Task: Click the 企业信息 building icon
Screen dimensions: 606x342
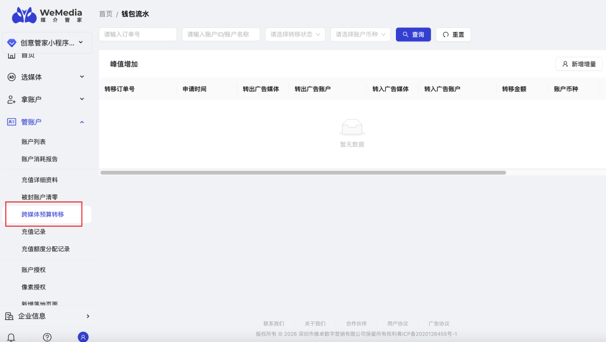Action: click(9, 316)
